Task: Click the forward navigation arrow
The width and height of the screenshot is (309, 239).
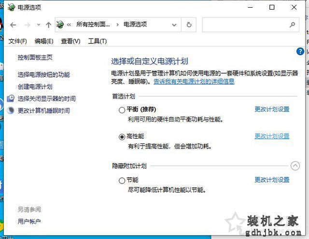Action: pyautogui.click(x=27, y=25)
